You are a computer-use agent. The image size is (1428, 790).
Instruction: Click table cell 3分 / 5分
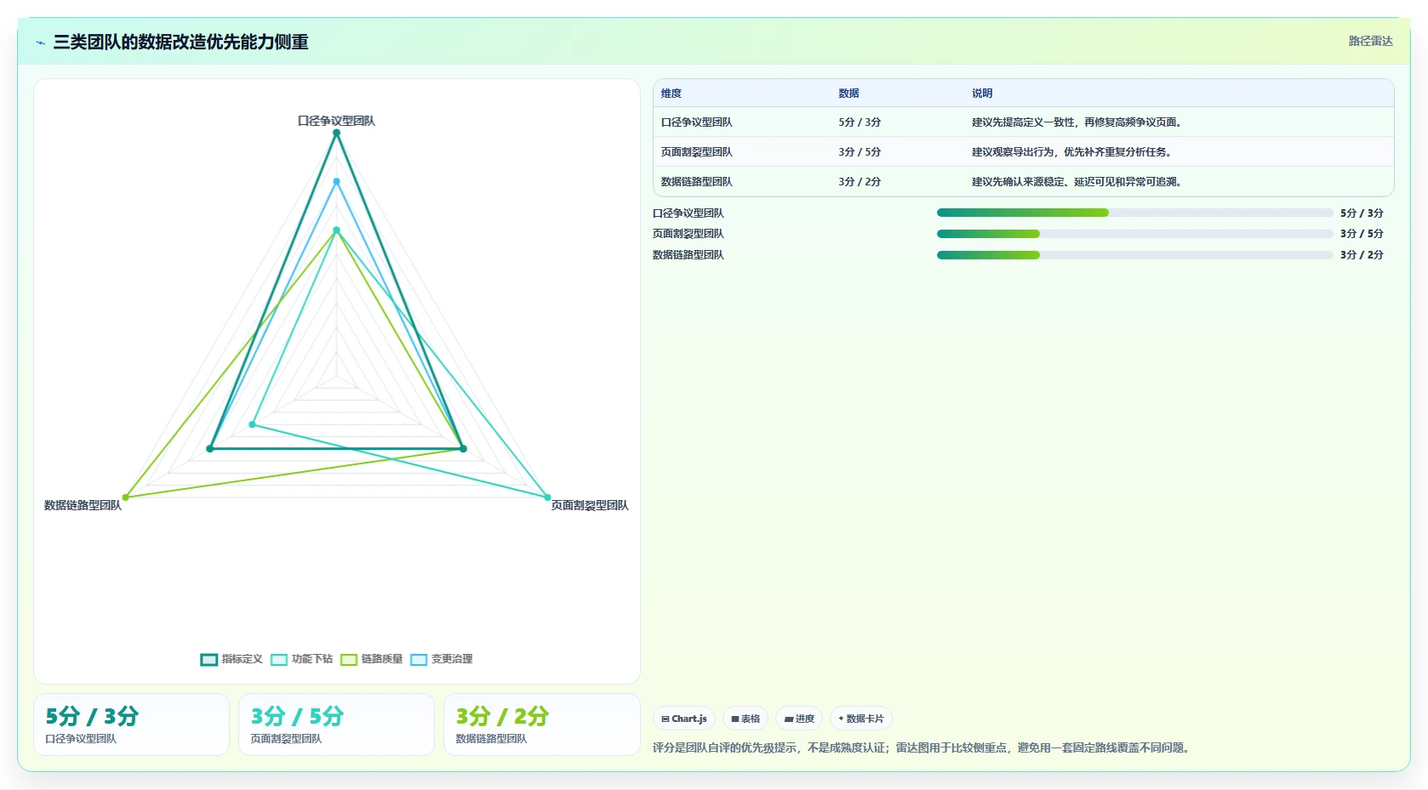[x=860, y=152]
